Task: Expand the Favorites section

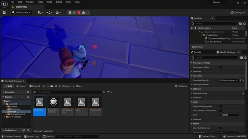Action: pos(3,92)
